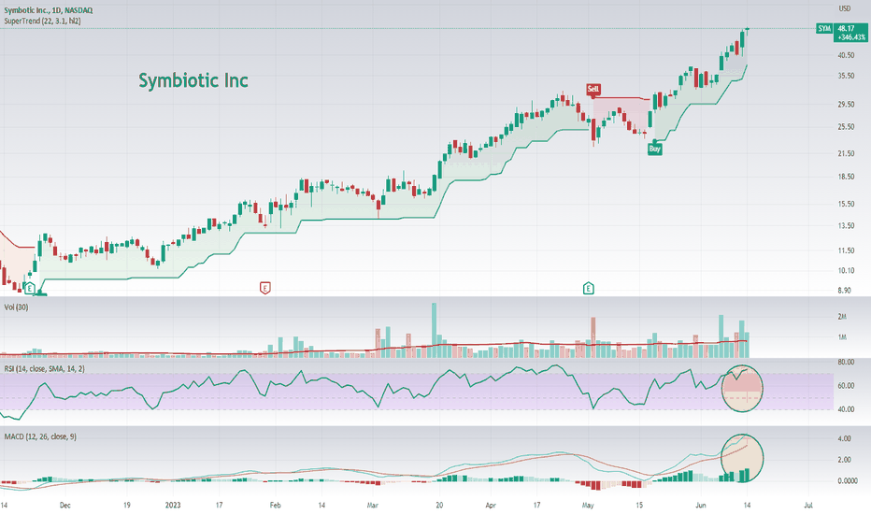871x514 pixels.
Task: Click the May date on time axis
Action: tap(588, 505)
